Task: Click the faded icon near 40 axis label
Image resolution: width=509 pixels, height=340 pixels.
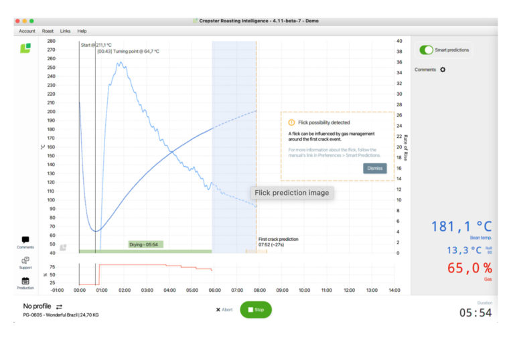Action: click(x=63, y=248)
